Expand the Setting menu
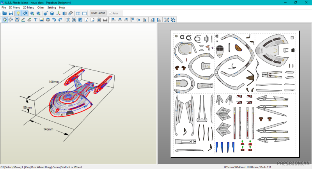 [51, 7]
